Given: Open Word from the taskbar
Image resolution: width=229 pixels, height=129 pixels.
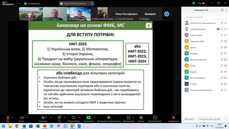Looking at the screenshot, I should [x=24, y=126].
